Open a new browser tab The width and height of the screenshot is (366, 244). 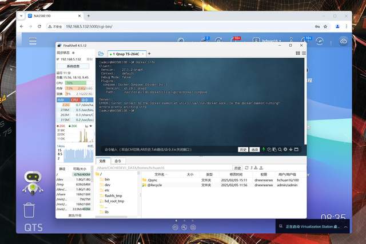pos(89,16)
